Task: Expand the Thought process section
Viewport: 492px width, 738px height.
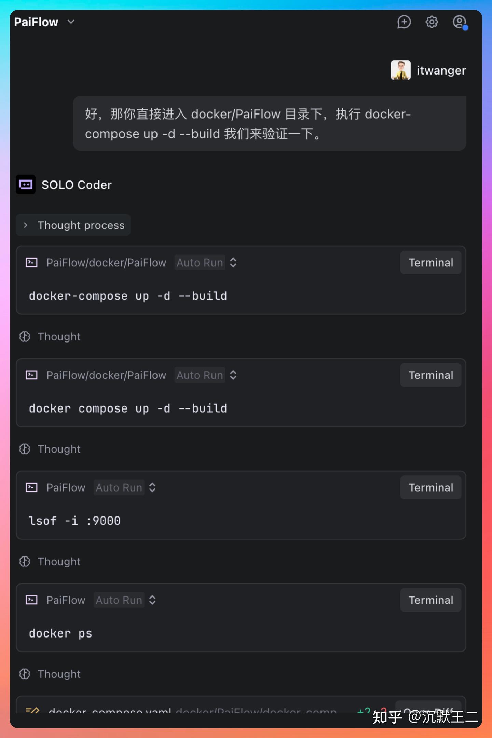Action: (x=73, y=225)
